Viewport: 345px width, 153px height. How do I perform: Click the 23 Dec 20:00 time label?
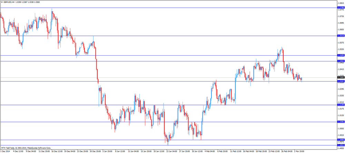82,152
